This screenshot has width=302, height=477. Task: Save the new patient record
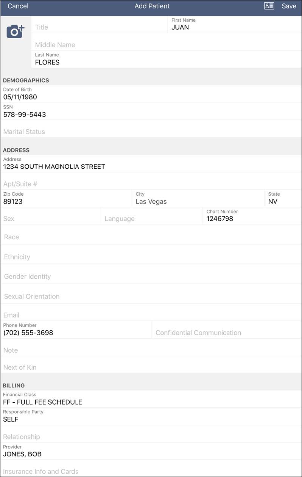pyautogui.click(x=289, y=6)
